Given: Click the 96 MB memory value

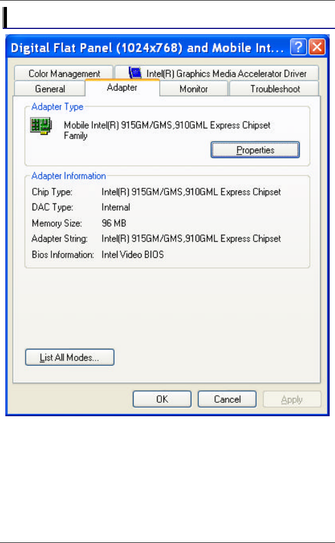Looking at the screenshot, I should [114, 223].
